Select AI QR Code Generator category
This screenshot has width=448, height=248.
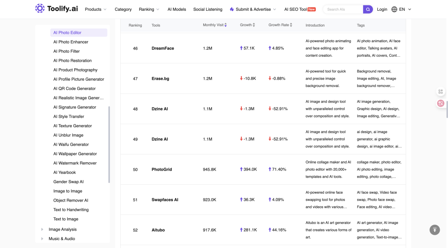74,89
